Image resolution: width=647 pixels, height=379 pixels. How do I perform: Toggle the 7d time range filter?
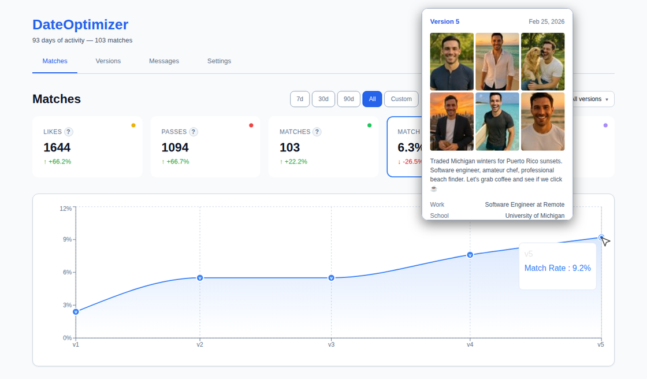pos(300,99)
